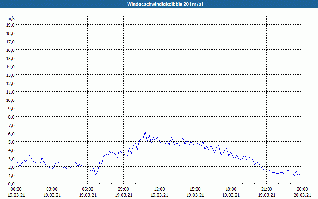Click the "16,0" y-axis value
Viewport: 318px width, 199px height.
click(x=11, y=50)
